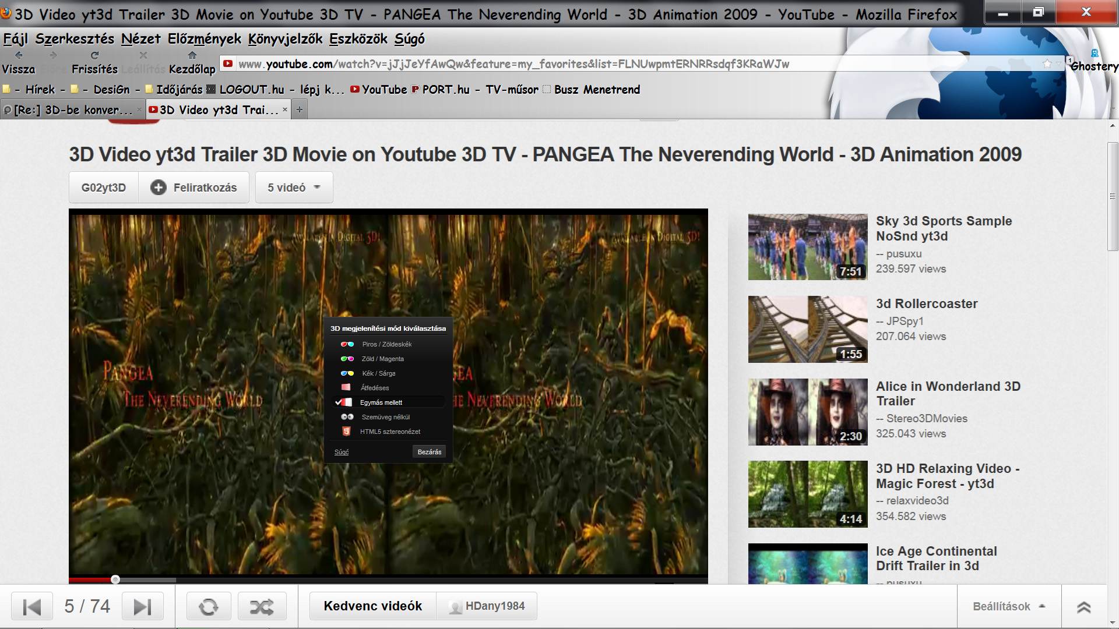Image resolution: width=1119 pixels, height=629 pixels.
Task: Select Egymás mellett 3D mode
Action: tap(388, 402)
